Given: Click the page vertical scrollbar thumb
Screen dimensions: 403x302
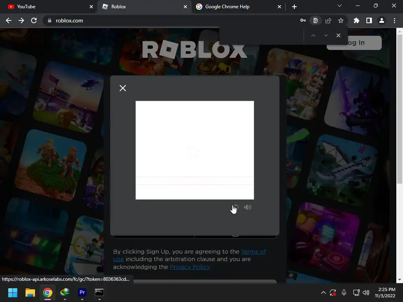Looking at the screenshot, I should point(399,109).
